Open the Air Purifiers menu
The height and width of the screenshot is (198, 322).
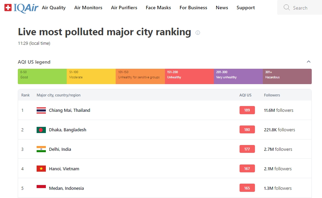click(124, 8)
